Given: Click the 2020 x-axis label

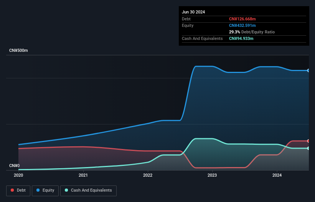Looking at the screenshot, I should pyautogui.click(x=18, y=175).
